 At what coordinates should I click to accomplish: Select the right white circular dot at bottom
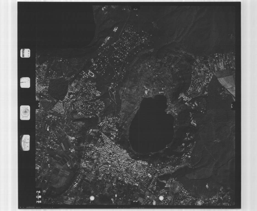point(161,198)
